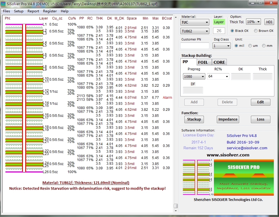
Task: Switch to the FOIL tab
Action: pos(203,62)
